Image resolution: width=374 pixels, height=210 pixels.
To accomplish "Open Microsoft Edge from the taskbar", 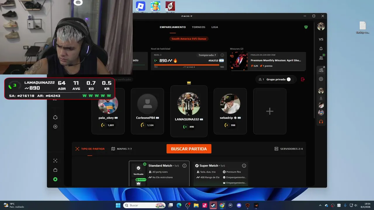I will click(x=179, y=205).
